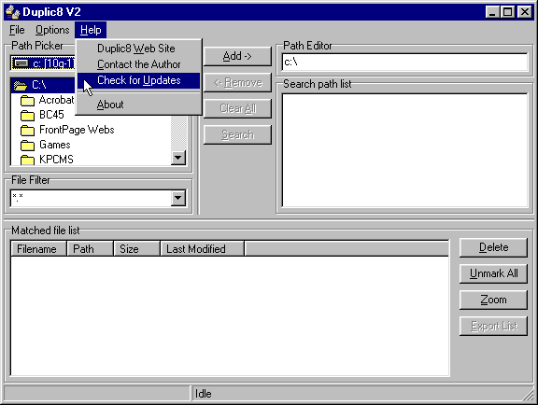Minimize the Duplic8 window
Image resolution: width=538 pixels, height=405 pixels.
coord(492,12)
